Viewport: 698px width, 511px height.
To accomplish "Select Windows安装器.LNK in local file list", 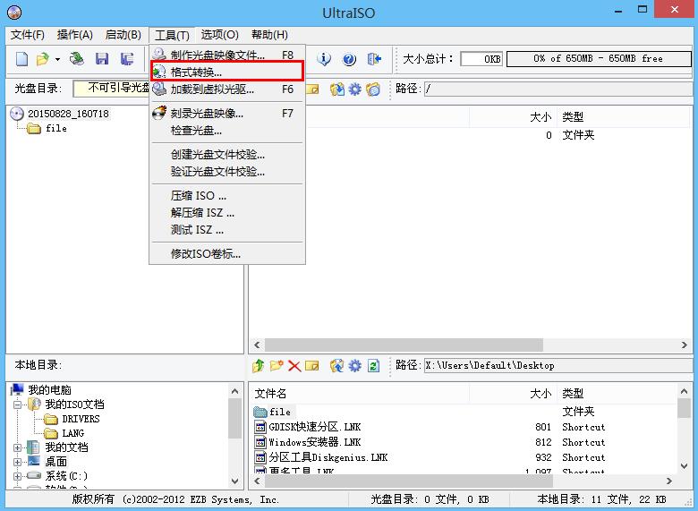I will pyautogui.click(x=315, y=442).
